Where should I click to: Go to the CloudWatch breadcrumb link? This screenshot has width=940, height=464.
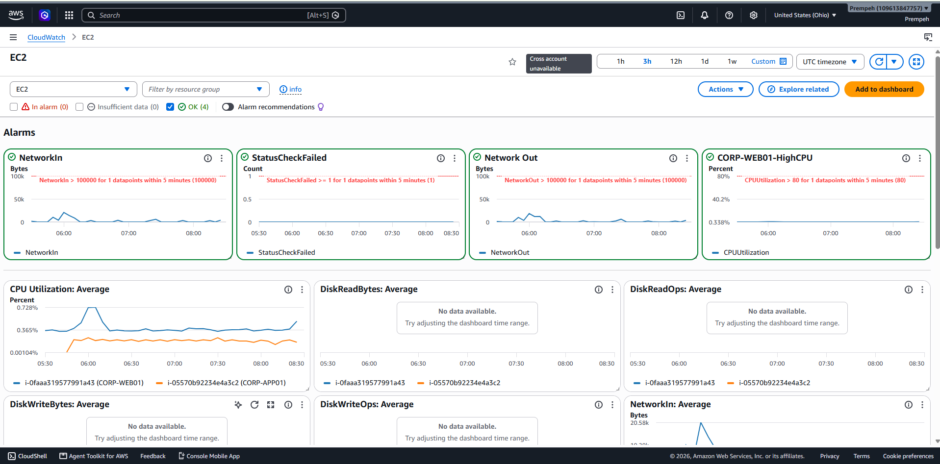46,37
